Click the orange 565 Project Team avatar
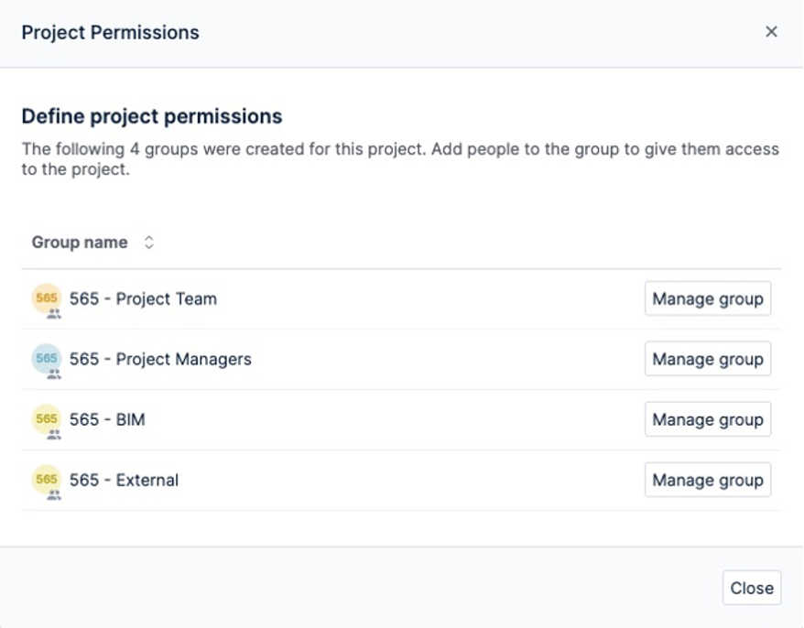804x628 pixels. (x=46, y=298)
